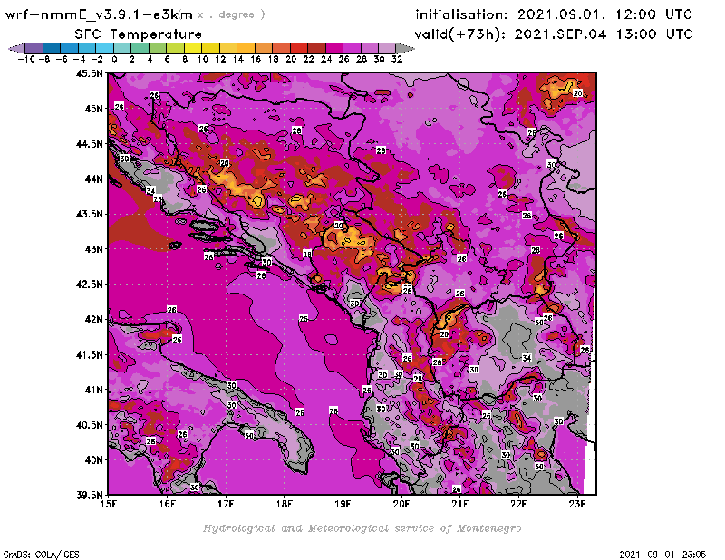Click the '0' legend scale value
The image size is (725, 560).
click(x=114, y=59)
